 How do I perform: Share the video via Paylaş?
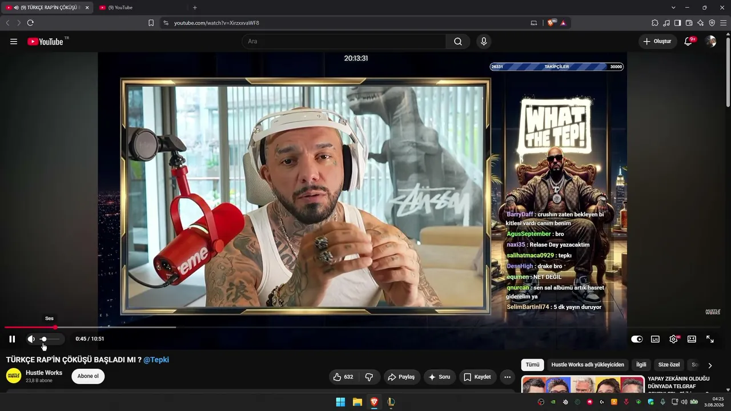[x=401, y=377]
